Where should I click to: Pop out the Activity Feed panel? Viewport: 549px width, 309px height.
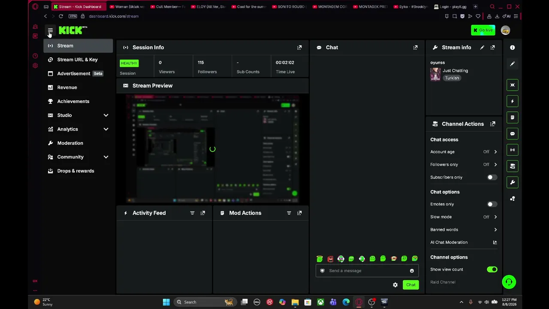(x=203, y=213)
